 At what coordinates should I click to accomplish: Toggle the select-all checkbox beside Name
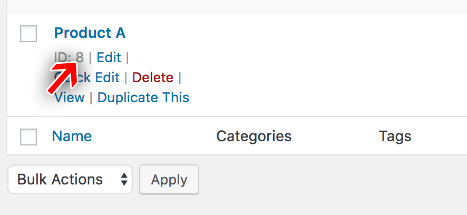point(28,137)
